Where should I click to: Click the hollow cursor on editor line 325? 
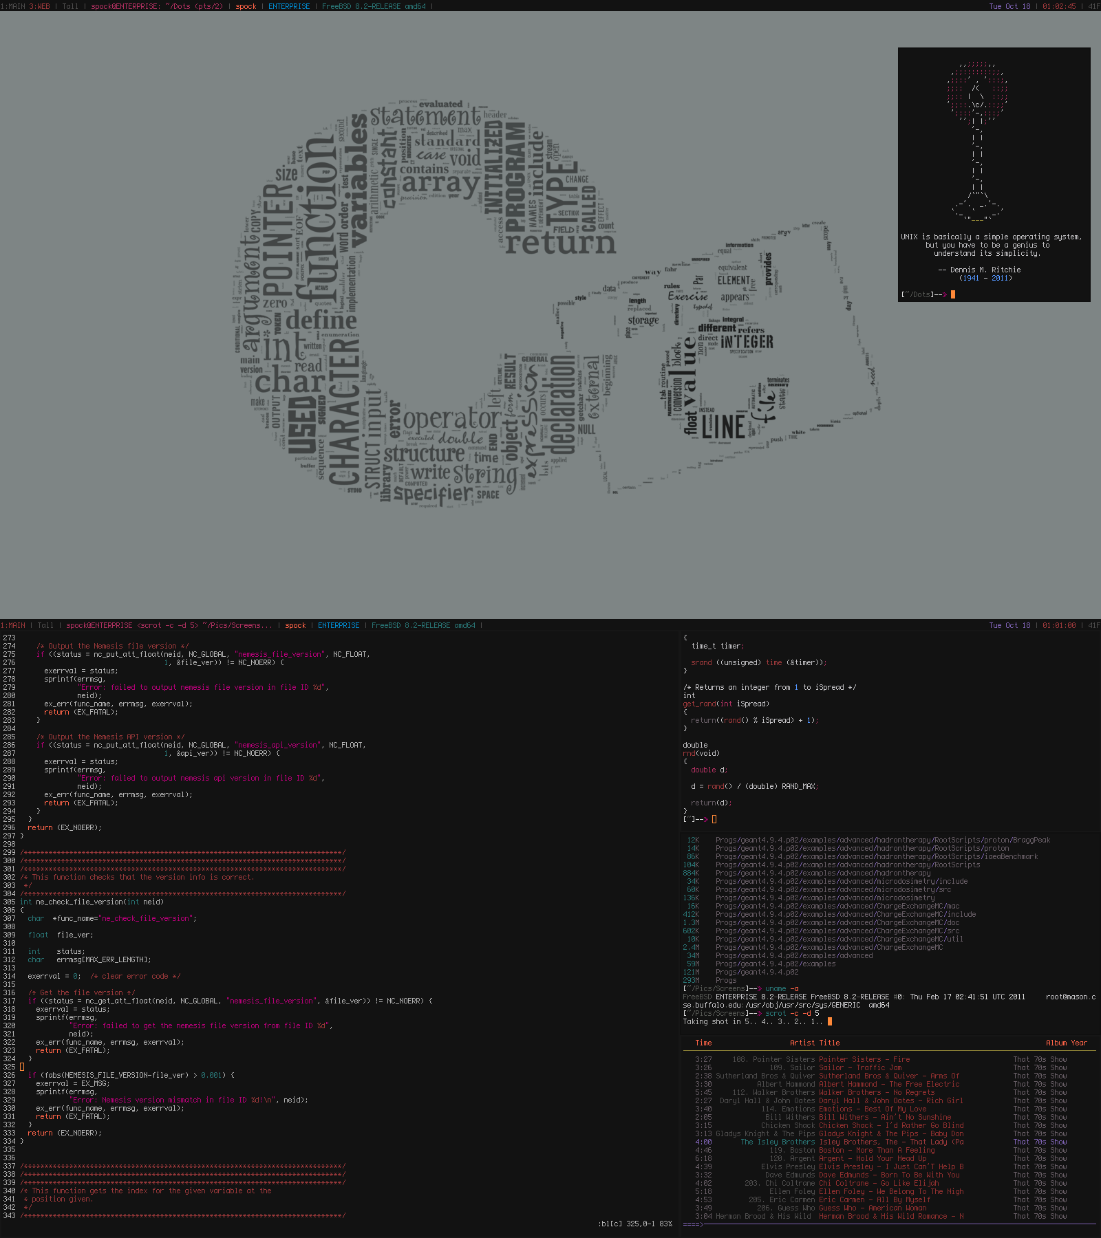22,1067
